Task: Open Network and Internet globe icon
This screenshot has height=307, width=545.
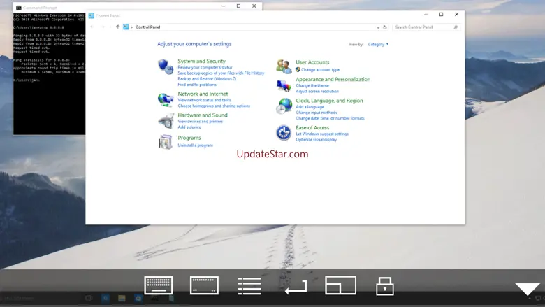Action: coord(166,100)
